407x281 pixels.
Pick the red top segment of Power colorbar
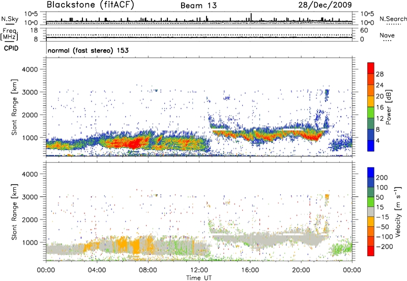[371, 68]
